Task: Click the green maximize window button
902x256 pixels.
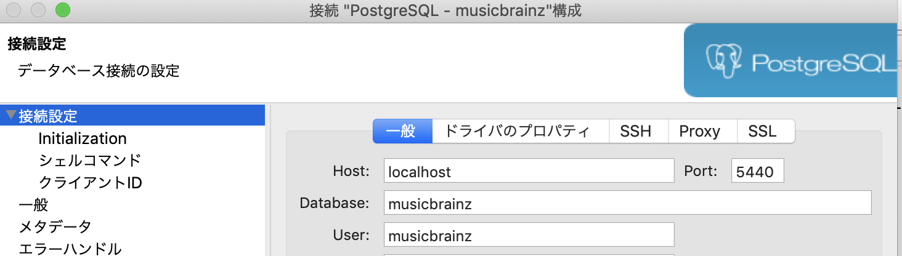Action: tap(62, 10)
